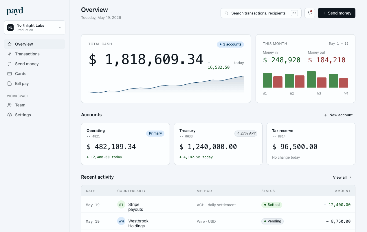Click the plus icon beside New account
The height and width of the screenshot is (232, 367).
pos(326,115)
